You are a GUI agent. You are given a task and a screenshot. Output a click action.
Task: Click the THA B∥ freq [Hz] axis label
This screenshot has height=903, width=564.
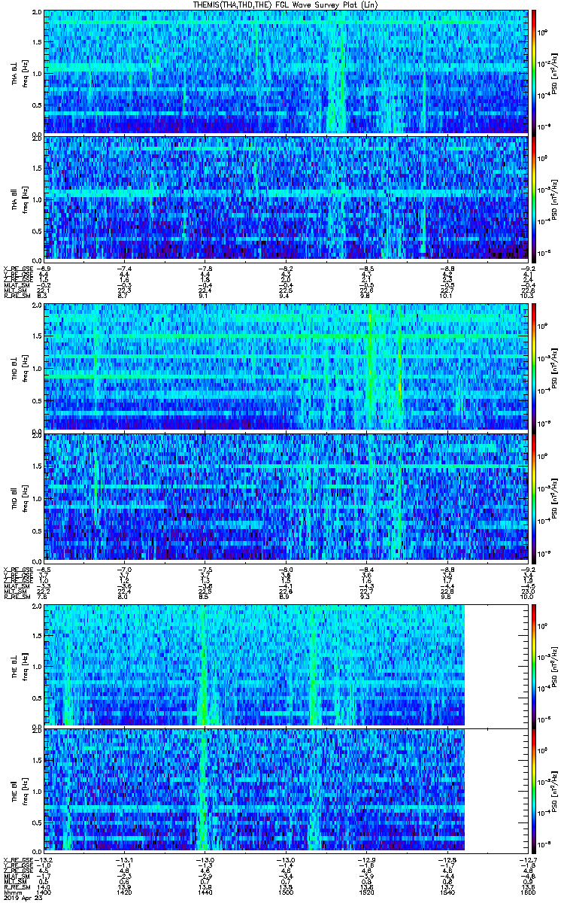pos(24,198)
